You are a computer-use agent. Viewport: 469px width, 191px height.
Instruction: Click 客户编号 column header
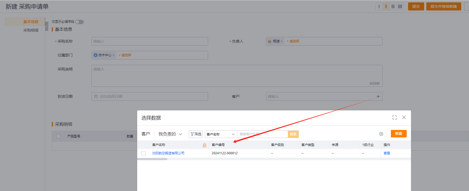pyautogui.click(x=218, y=145)
